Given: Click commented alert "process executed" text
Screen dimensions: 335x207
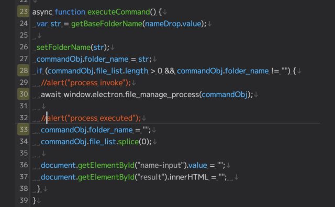Looking at the screenshot, I should click(x=91, y=118).
